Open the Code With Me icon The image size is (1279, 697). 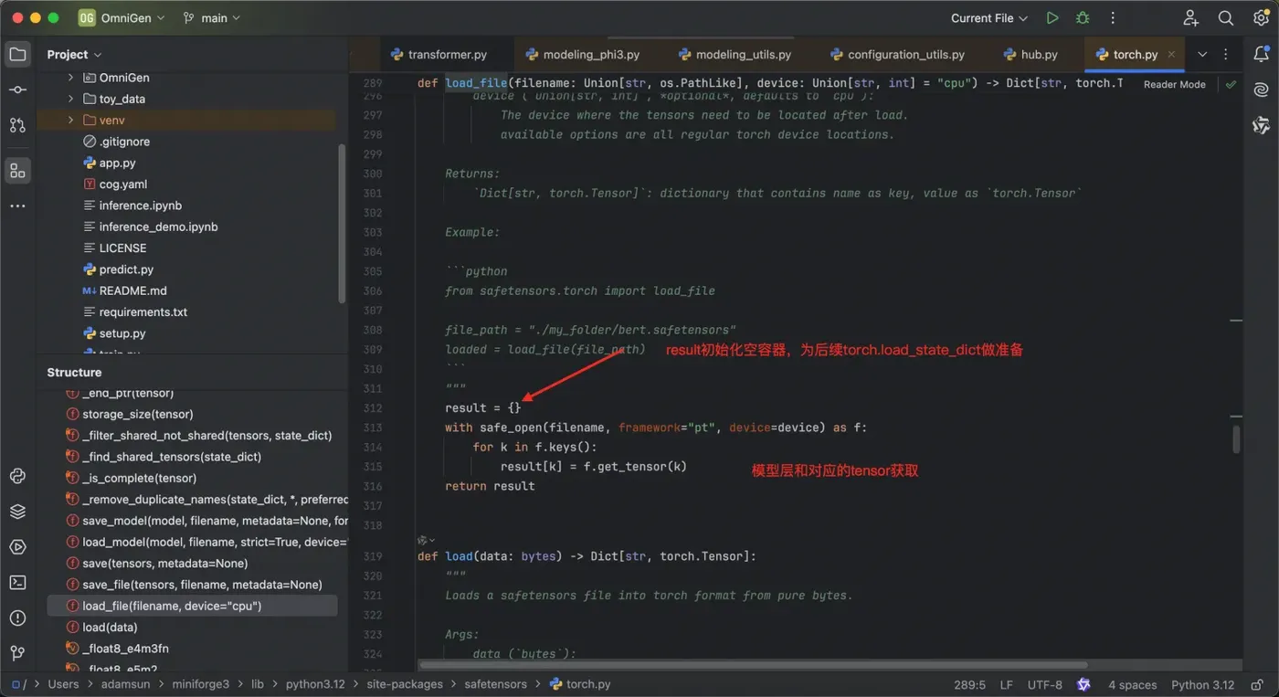point(1190,18)
